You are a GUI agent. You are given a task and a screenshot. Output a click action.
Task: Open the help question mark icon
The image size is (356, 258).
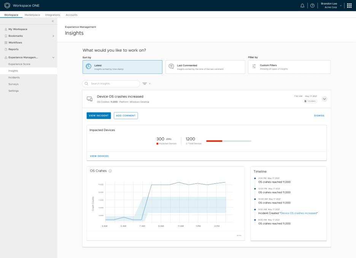coord(312,6)
